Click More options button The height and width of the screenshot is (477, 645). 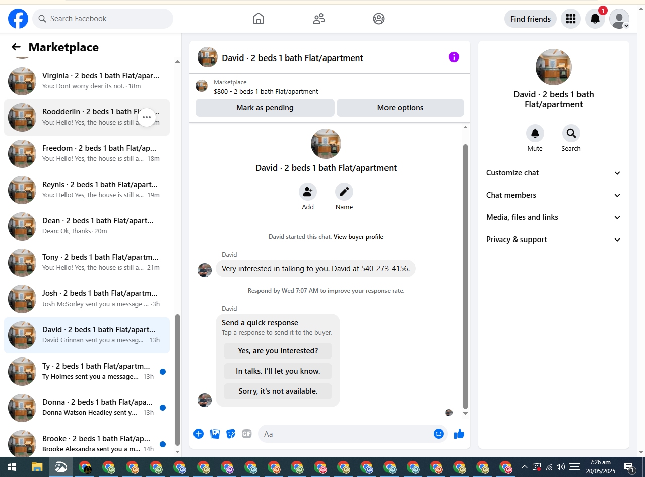[400, 108]
